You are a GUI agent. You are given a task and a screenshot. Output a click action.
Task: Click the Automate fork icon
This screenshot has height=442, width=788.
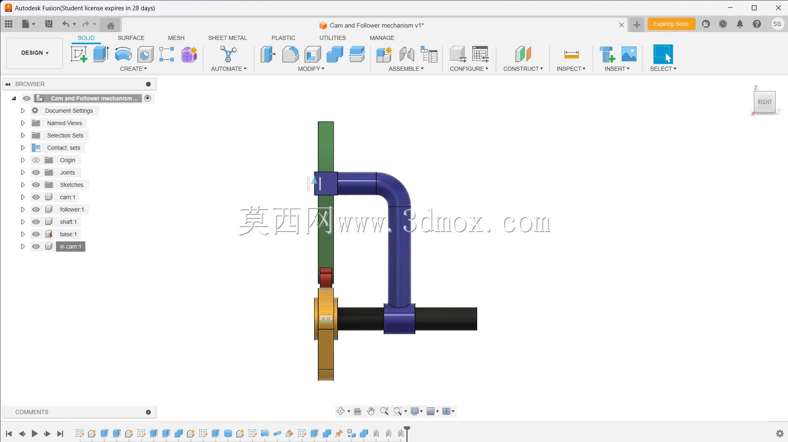click(x=228, y=54)
